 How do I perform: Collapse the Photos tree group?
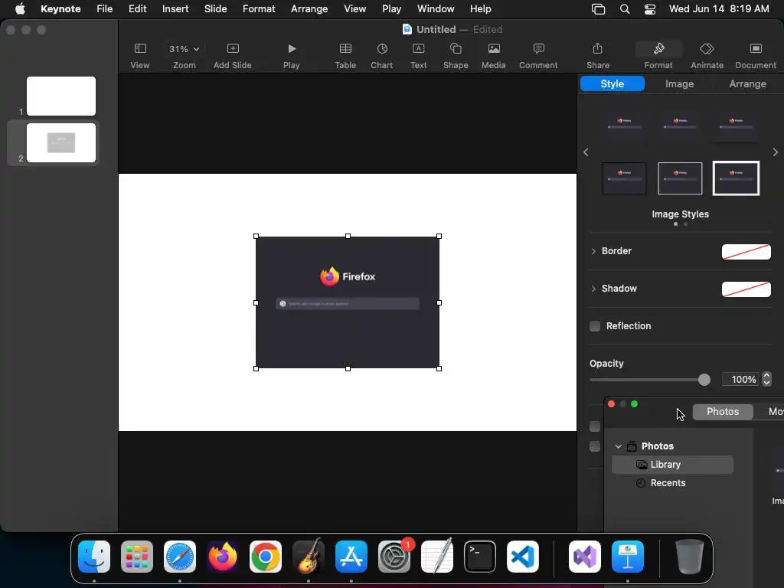coord(619,446)
